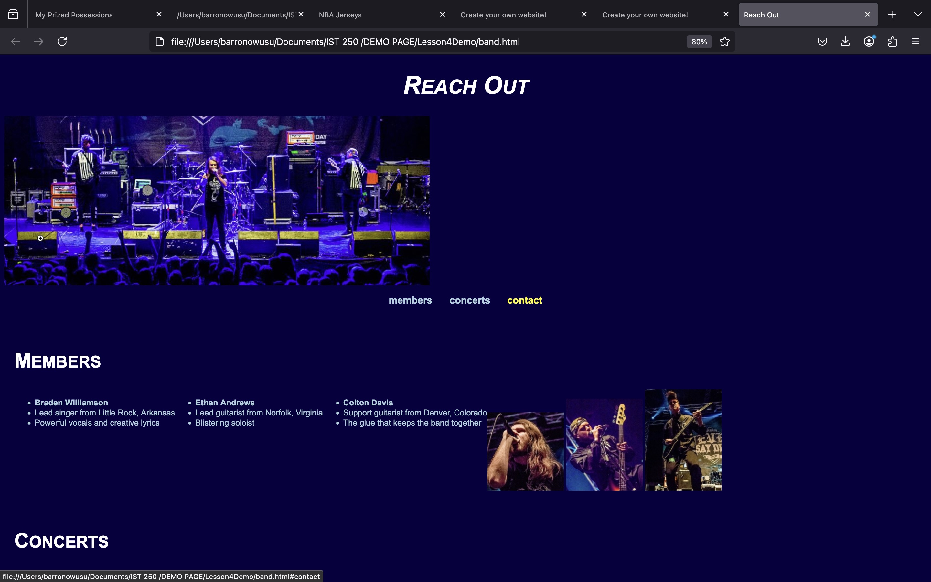Save the page to Pocket
Image resolution: width=931 pixels, height=582 pixels.
tap(822, 41)
